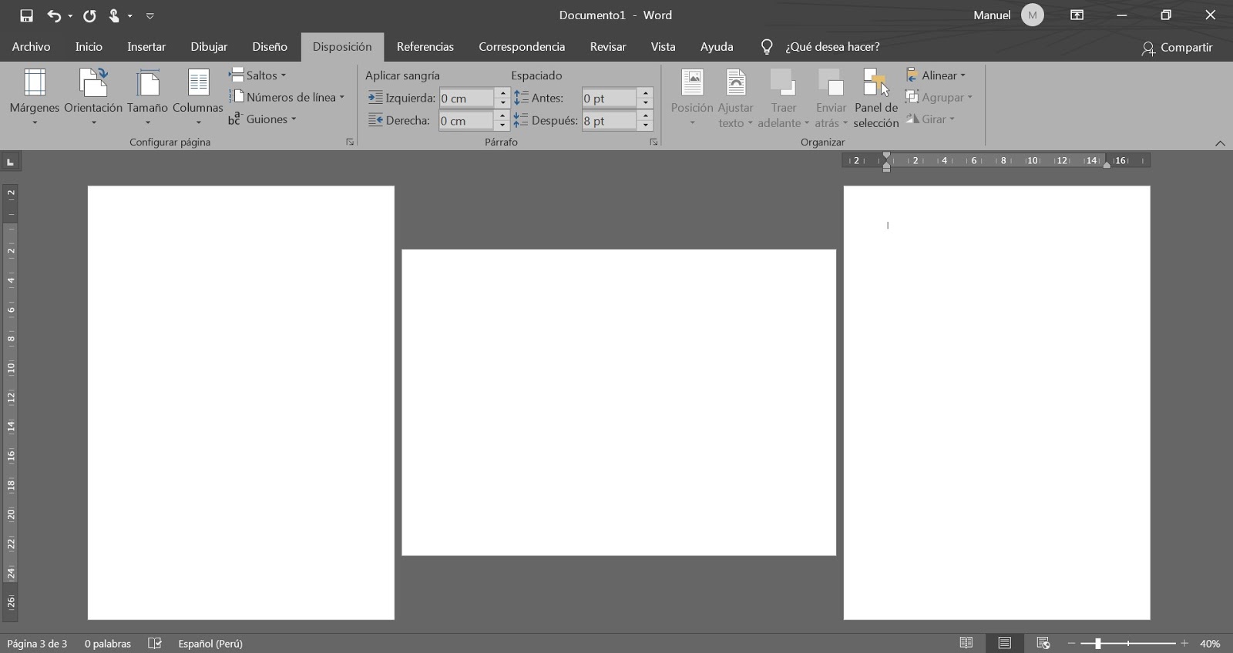Screen dimensions: 1233x653
Task: Increase Antes spacing with up arrow
Action: [x=646, y=93]
